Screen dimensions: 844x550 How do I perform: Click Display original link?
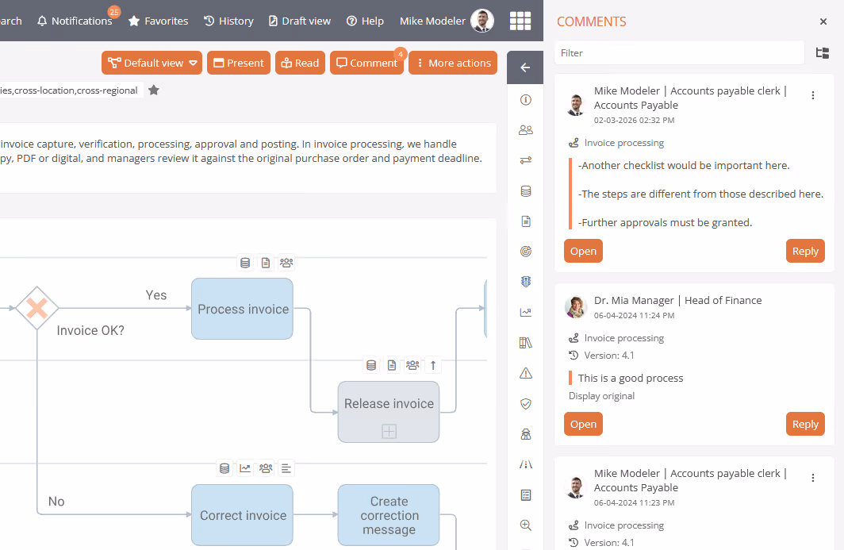[601, 396]
